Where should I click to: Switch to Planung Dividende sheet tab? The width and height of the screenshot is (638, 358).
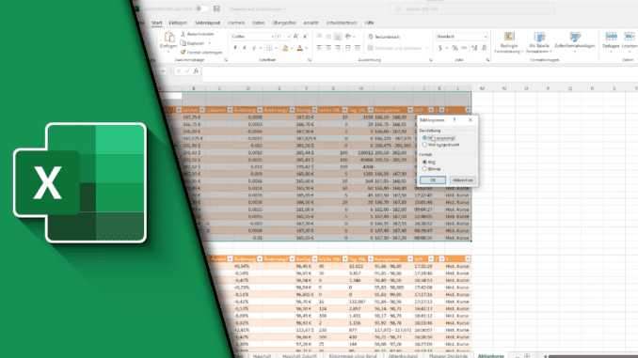tap(448, 355)
